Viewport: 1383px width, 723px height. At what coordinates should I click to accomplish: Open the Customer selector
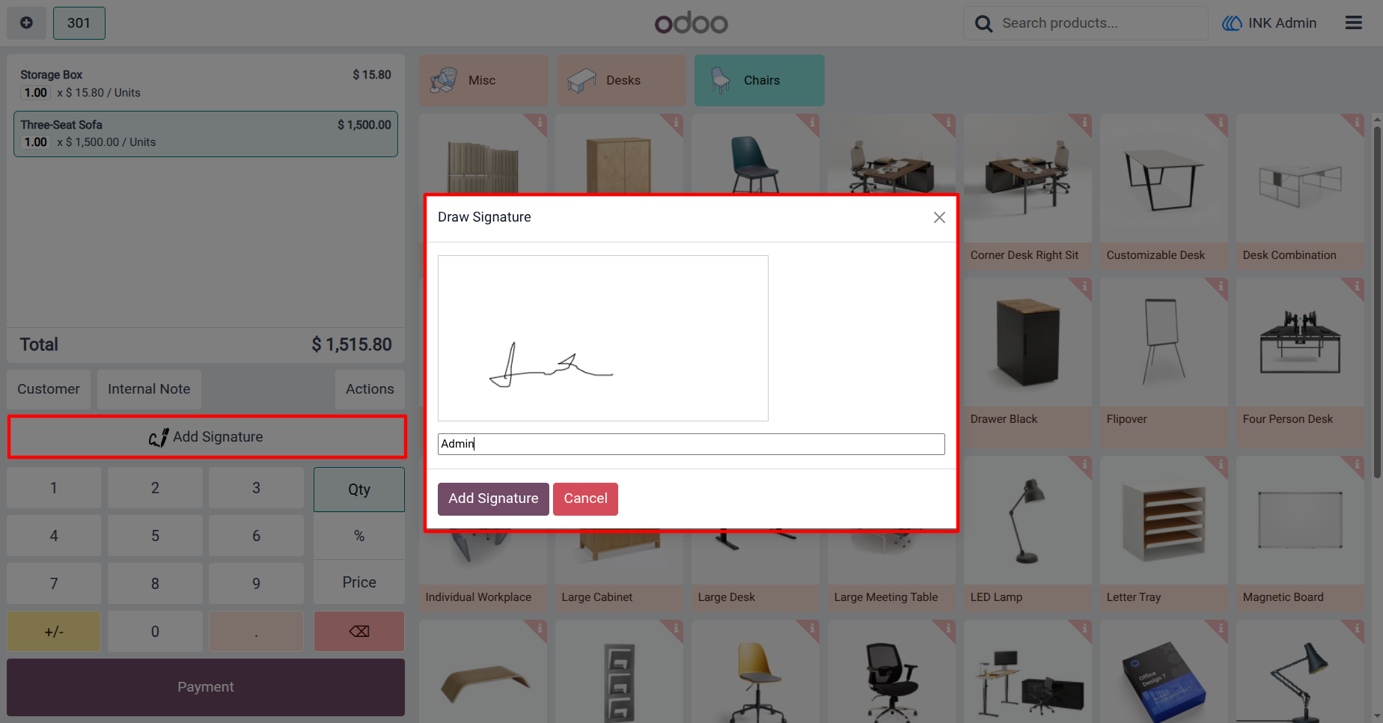click(49, 389)
